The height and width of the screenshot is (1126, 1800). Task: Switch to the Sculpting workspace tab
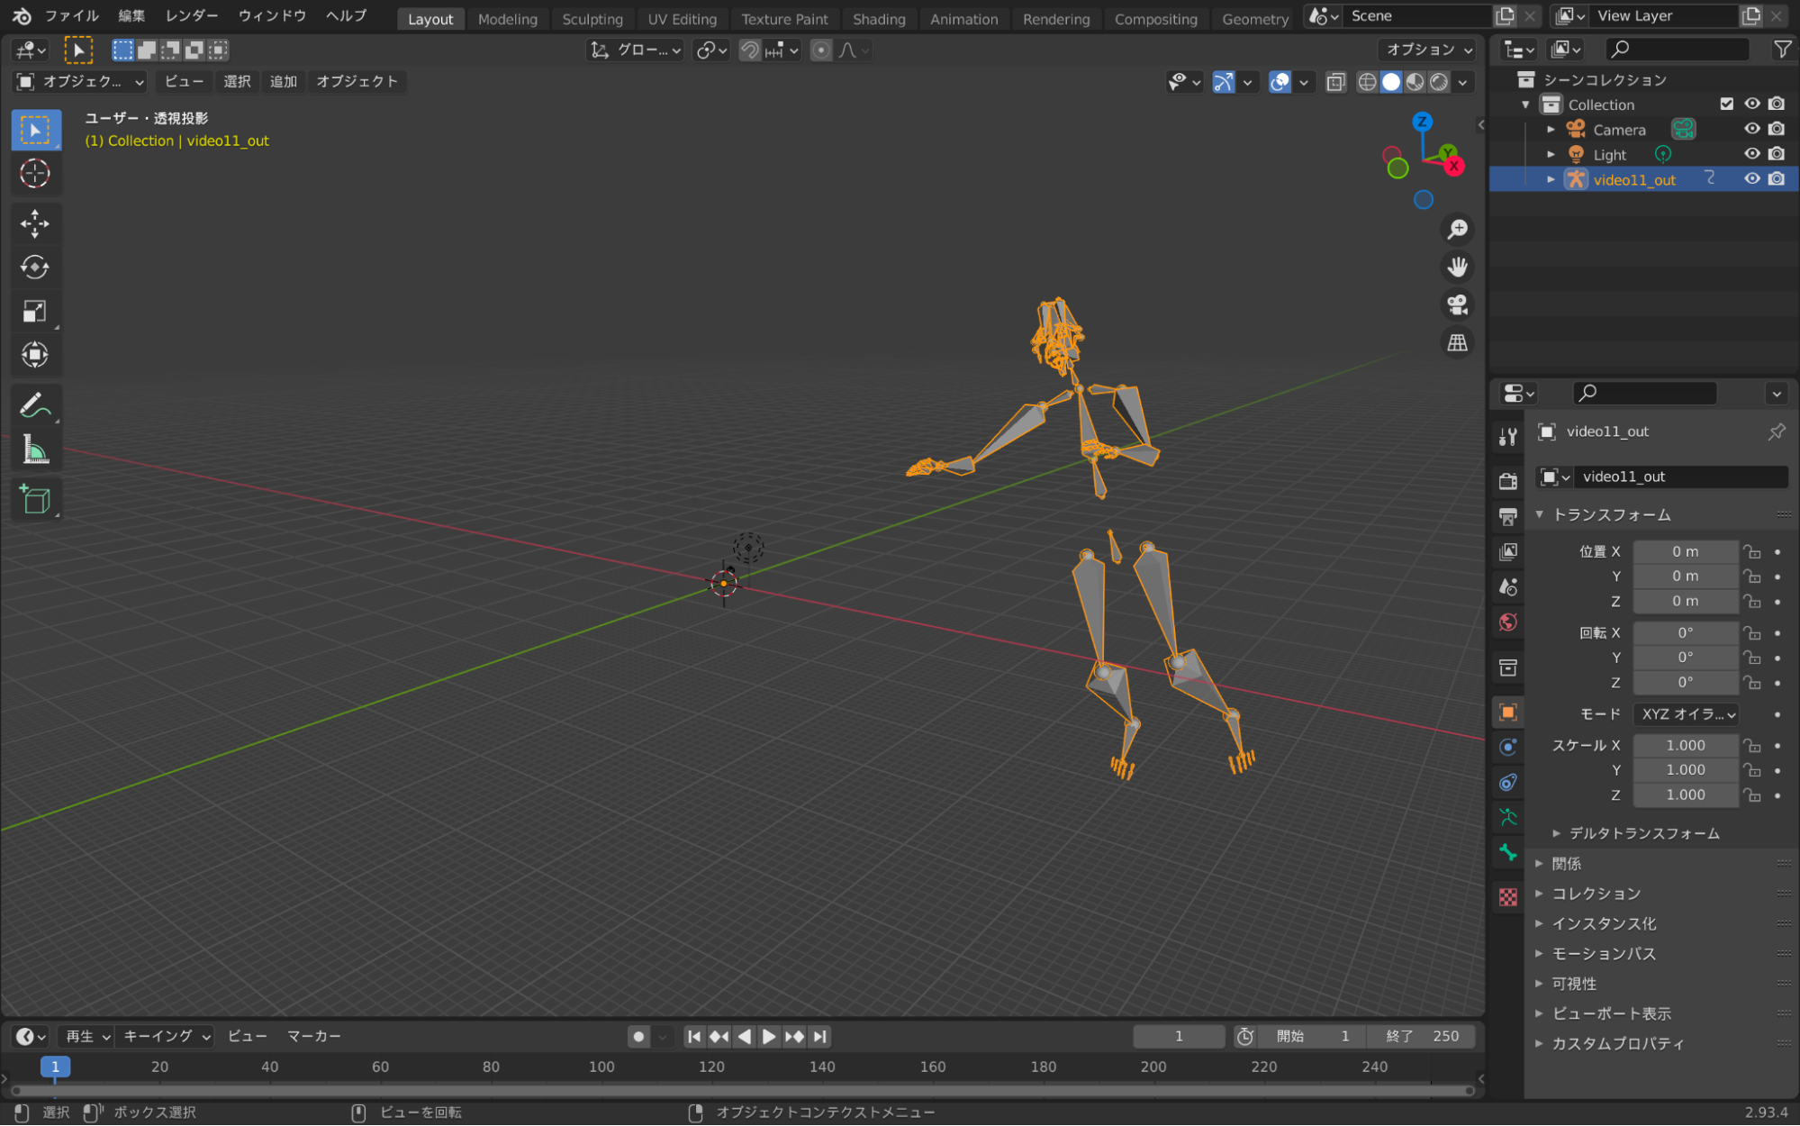coord(592,19)
